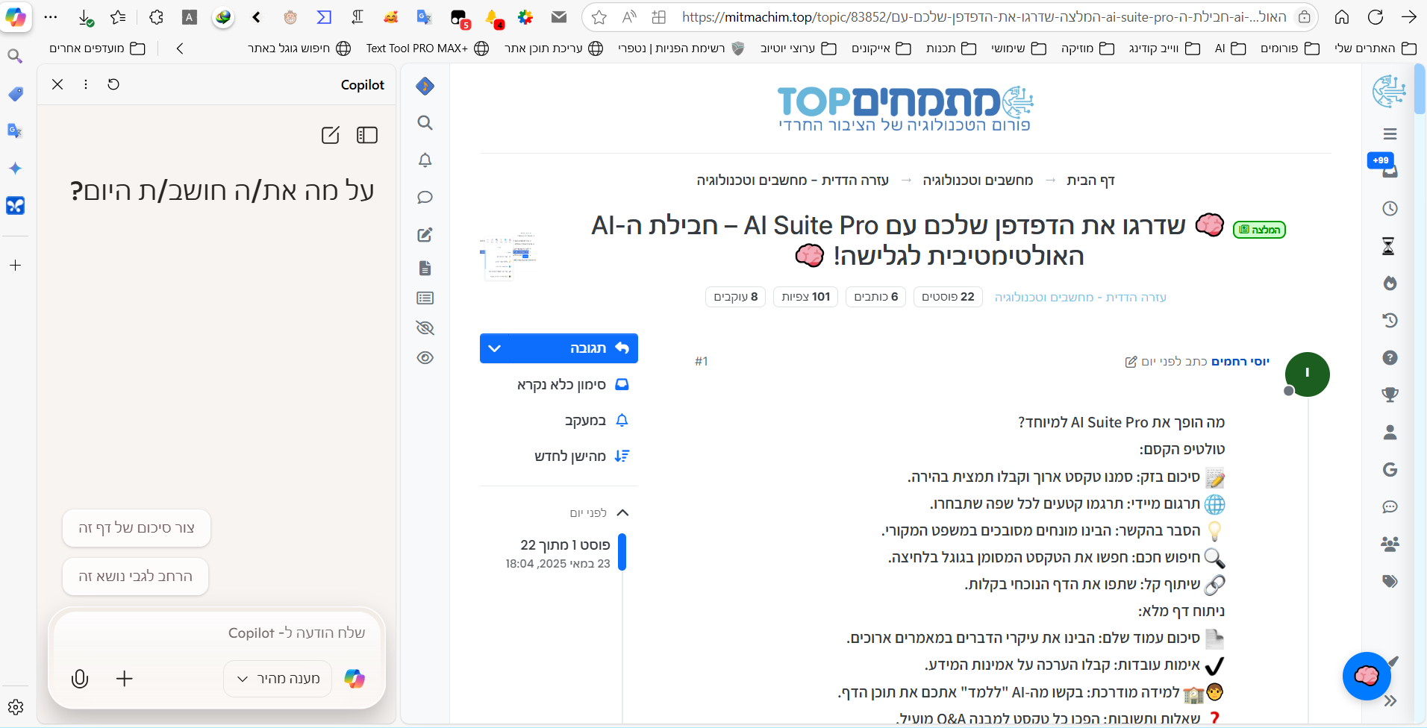Collapse the timeline chevron next to 'לפני יום'
Image resolution: width=1427 pixels, height=728 pixels.
point(623,513)
